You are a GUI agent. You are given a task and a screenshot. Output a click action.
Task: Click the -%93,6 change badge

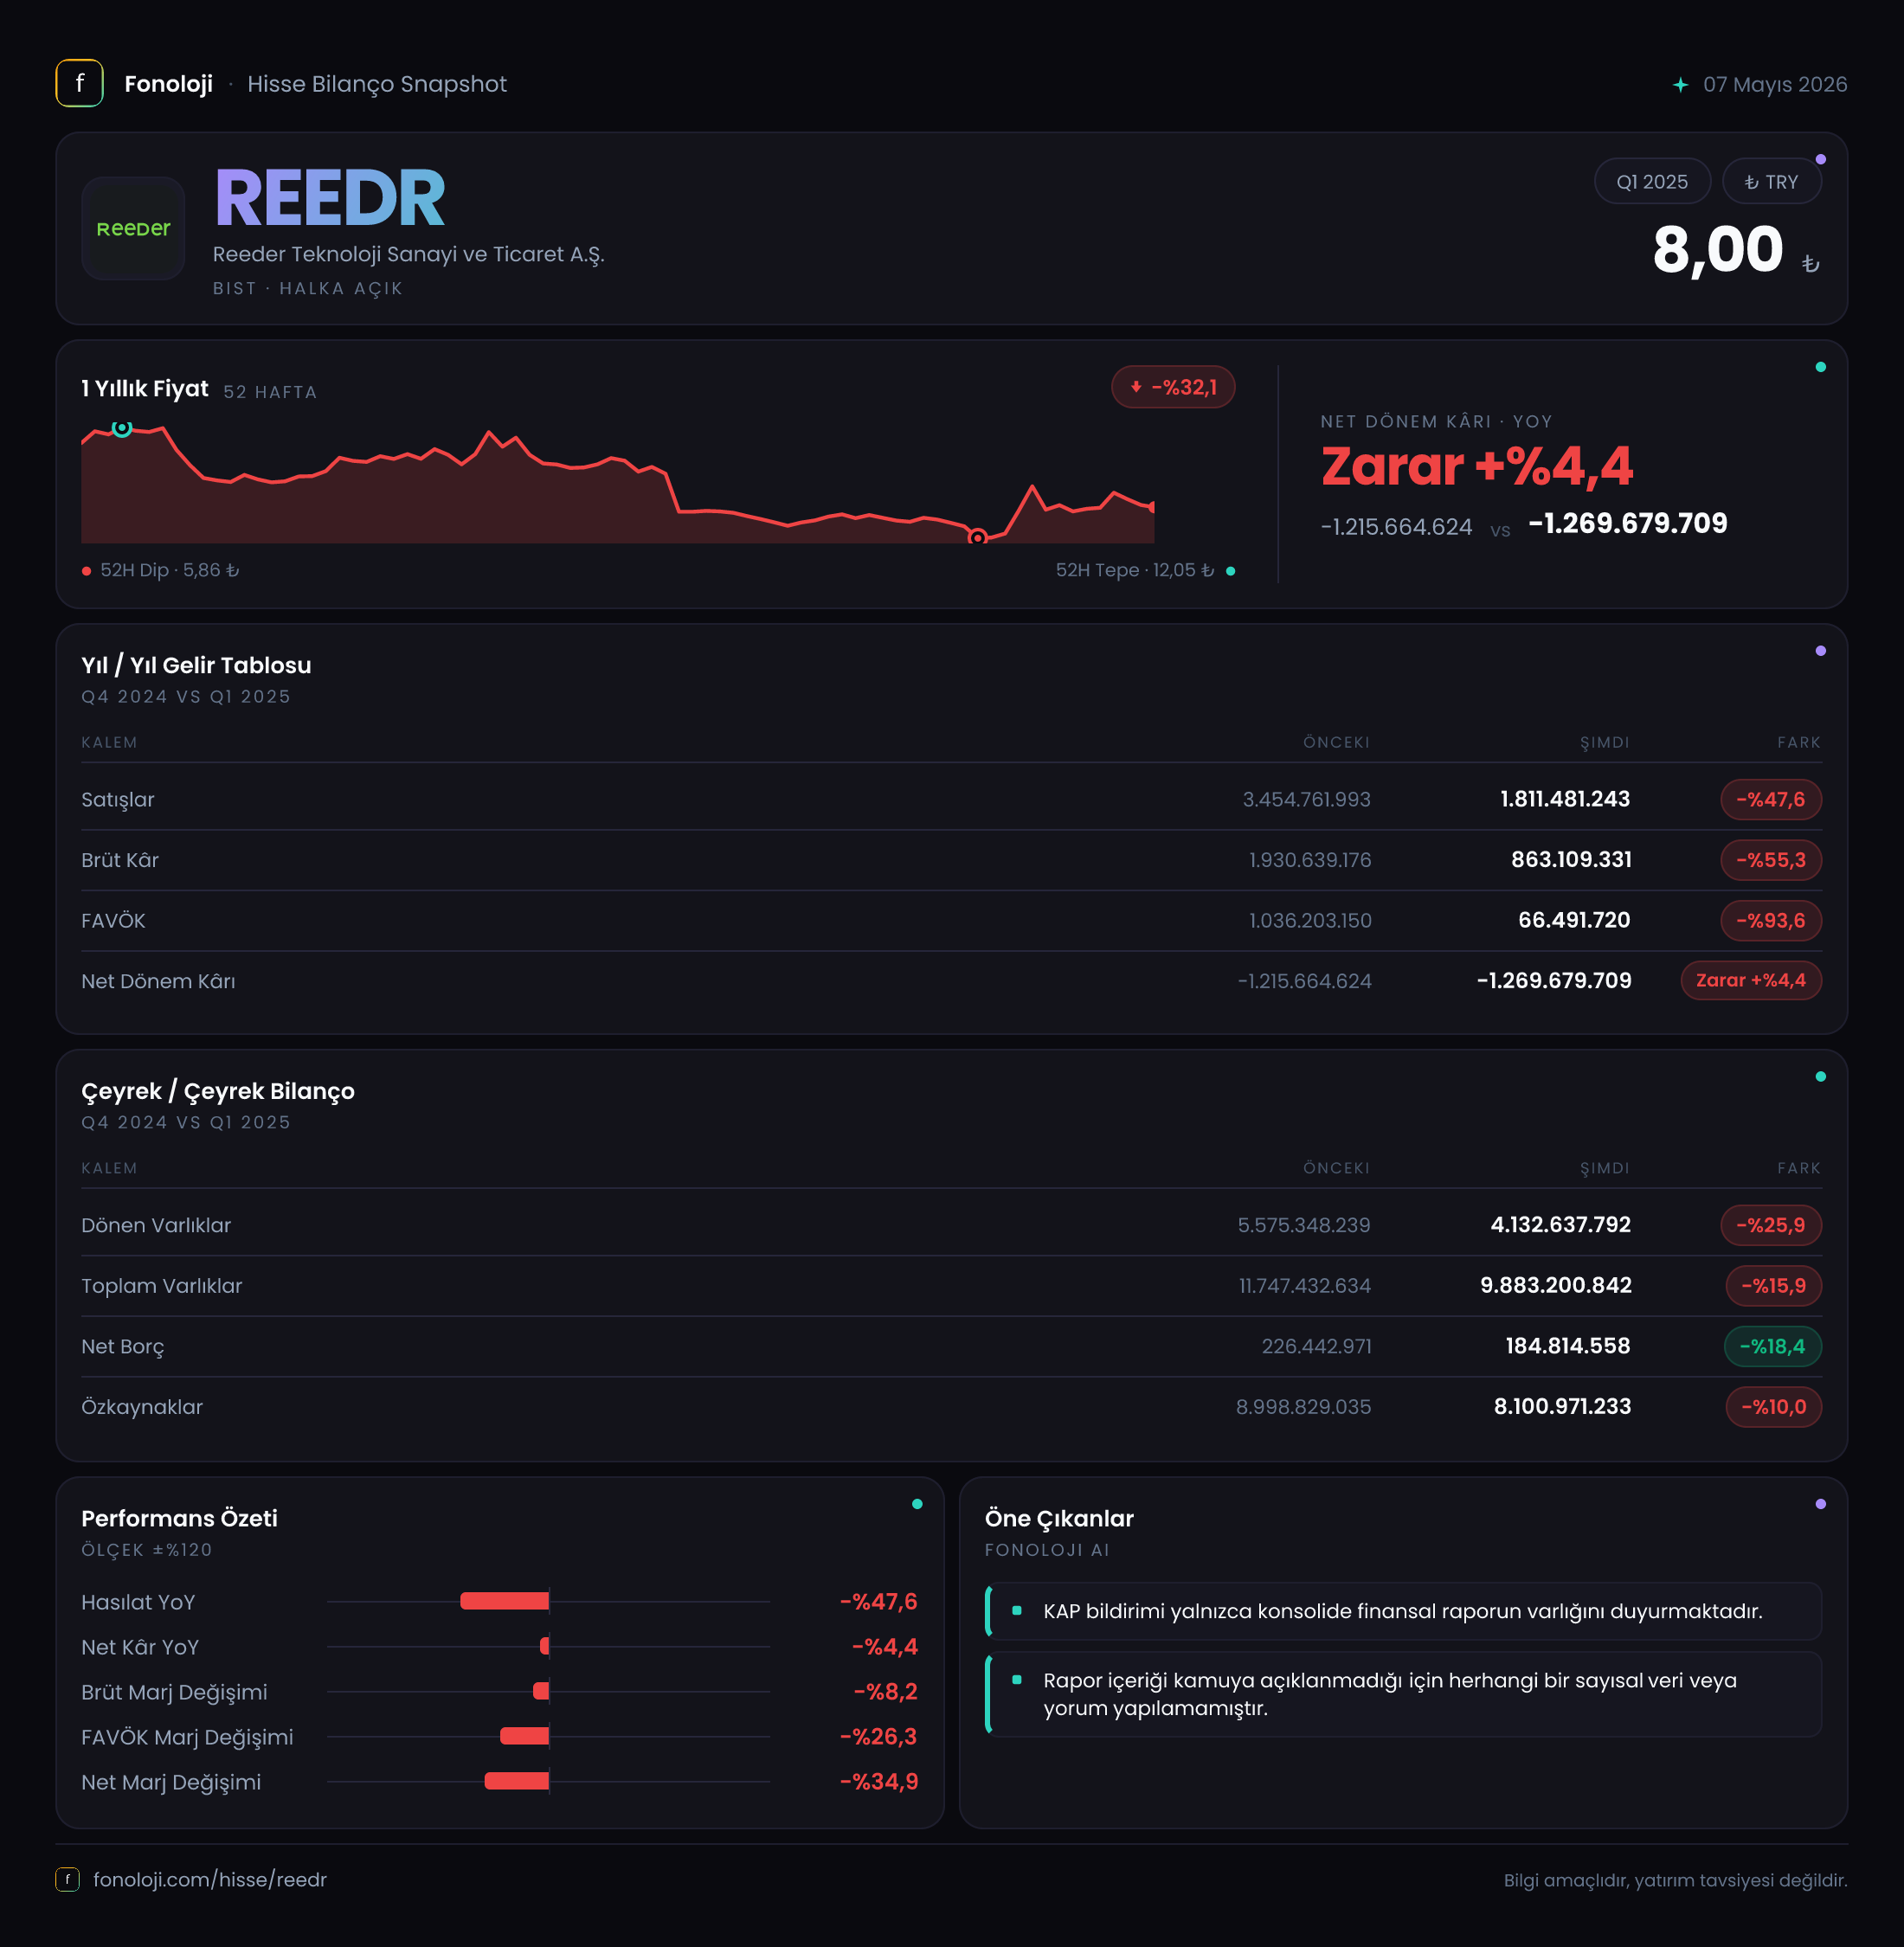coord(1770,920)
